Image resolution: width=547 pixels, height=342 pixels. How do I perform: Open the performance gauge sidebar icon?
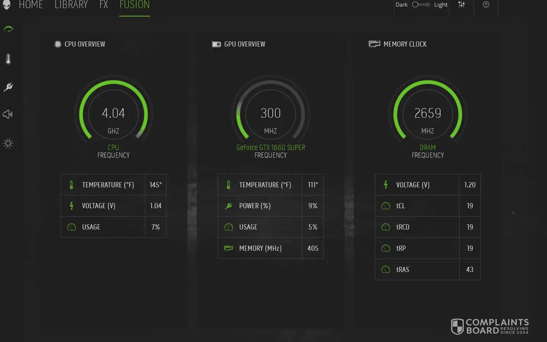click(8, 29)
